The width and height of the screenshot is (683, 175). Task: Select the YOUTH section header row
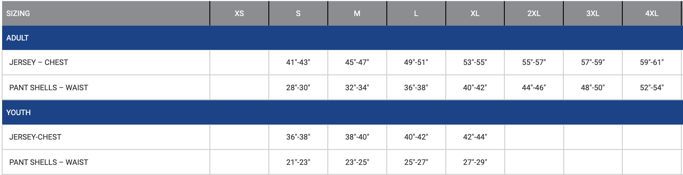(19, 113)
